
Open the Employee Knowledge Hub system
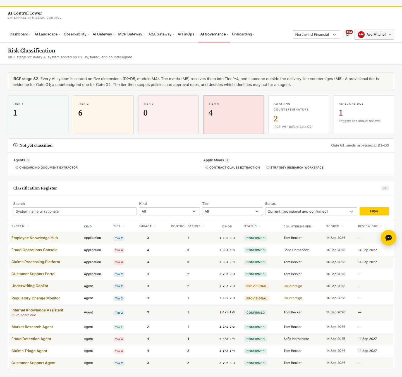35,238
